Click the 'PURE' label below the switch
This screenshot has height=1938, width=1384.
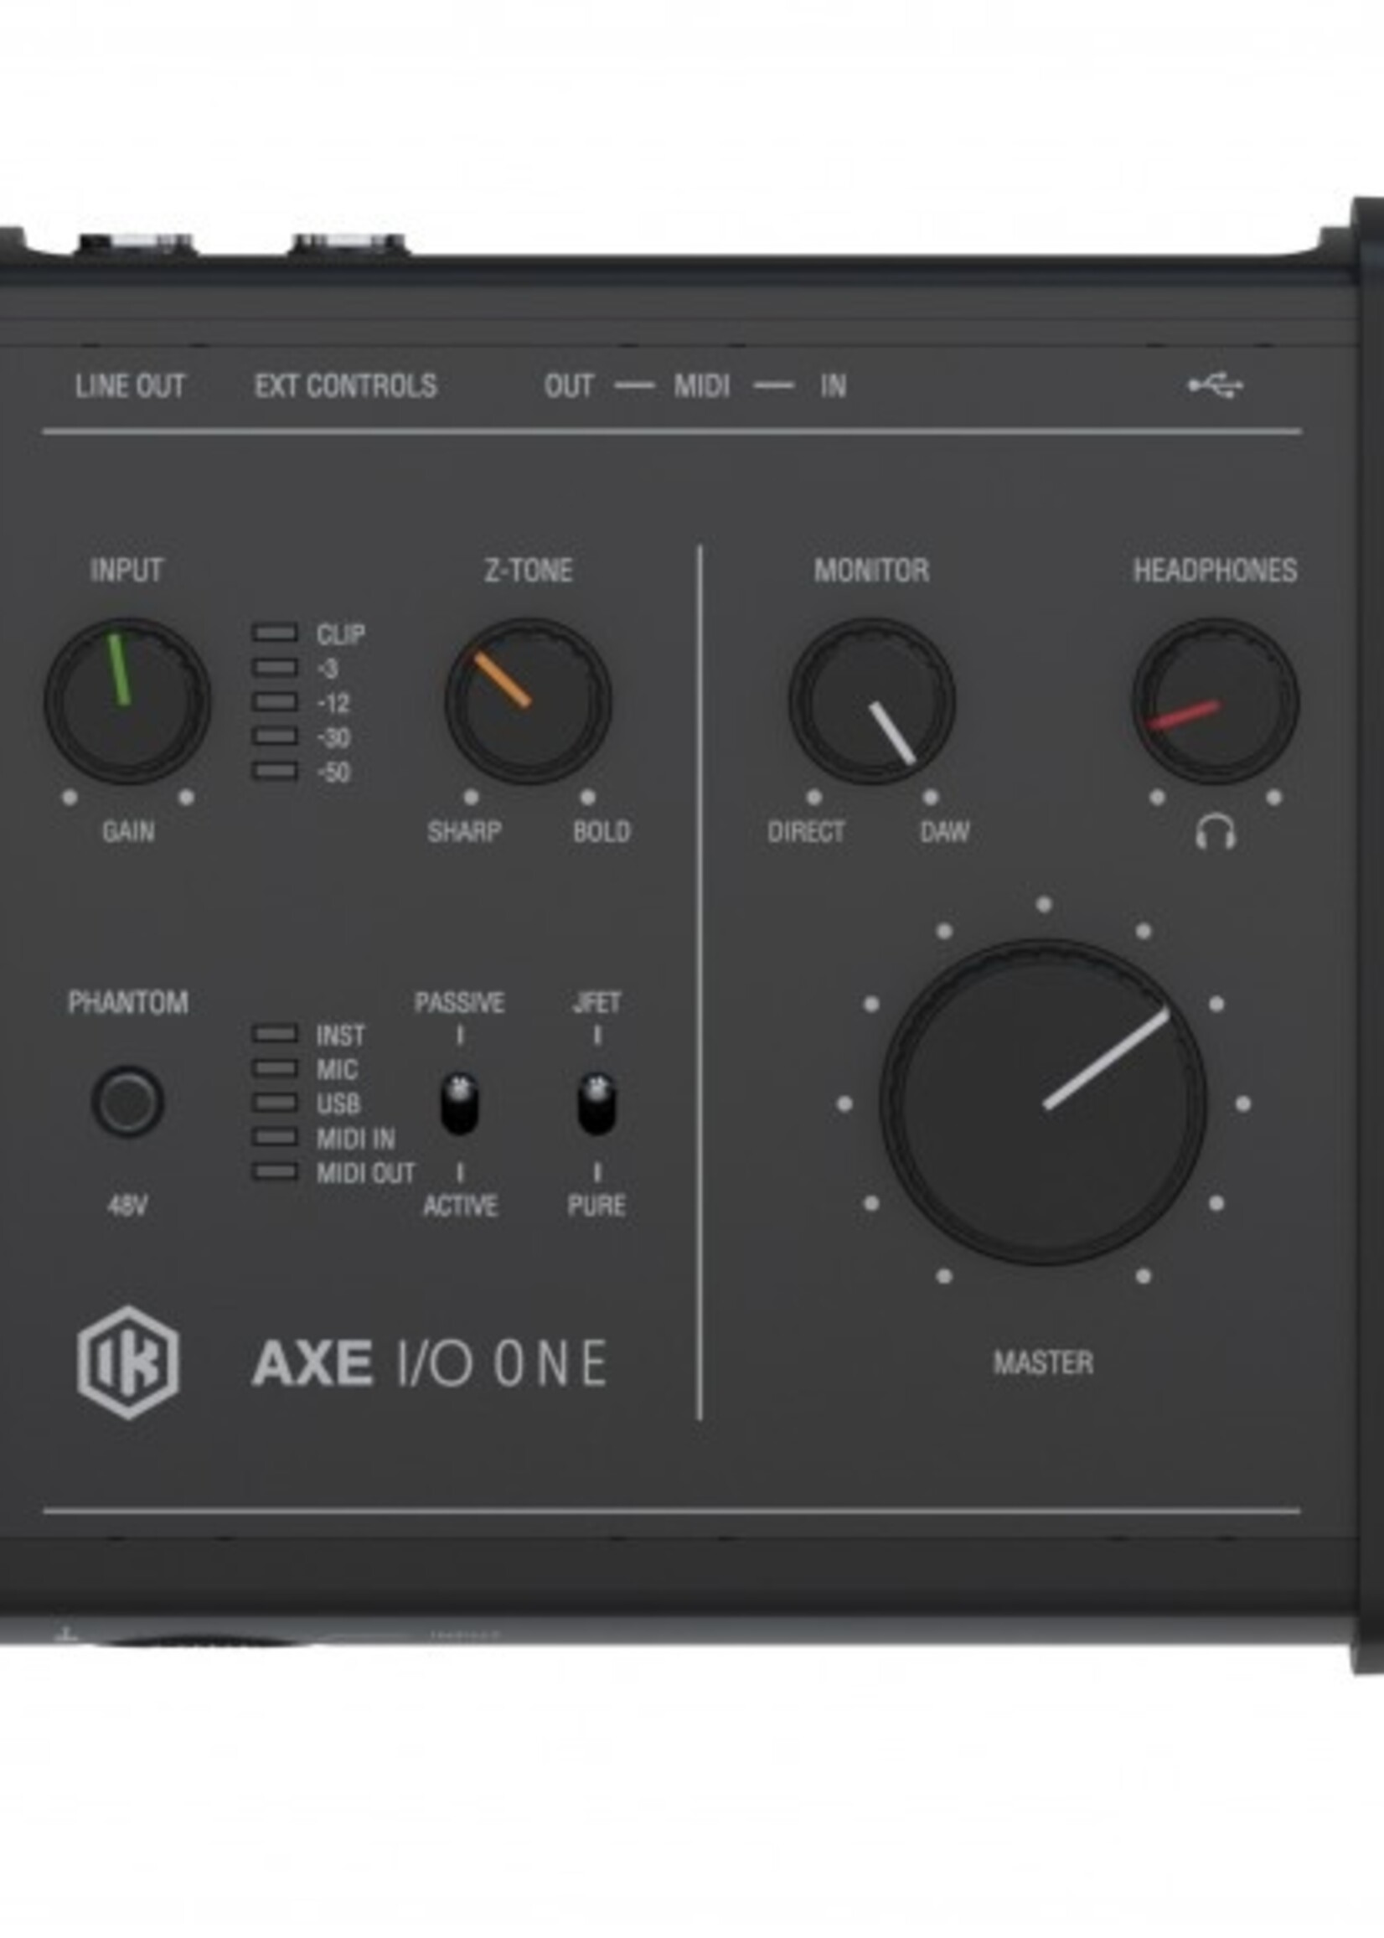tap(596, 1205)
